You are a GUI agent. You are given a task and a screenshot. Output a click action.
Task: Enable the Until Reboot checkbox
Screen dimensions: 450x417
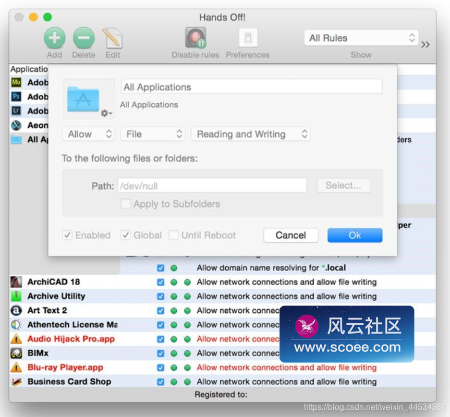pos(173,235)
